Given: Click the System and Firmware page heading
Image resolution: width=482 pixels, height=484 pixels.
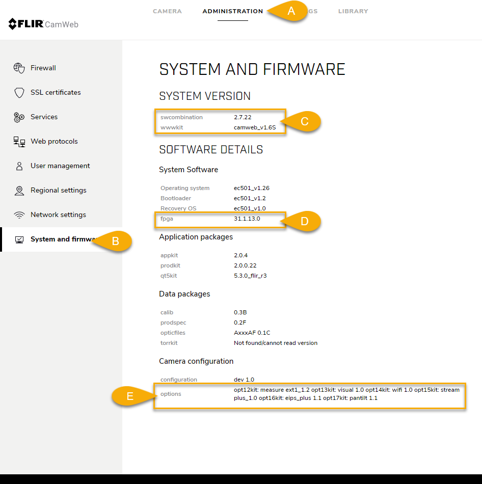Looking at the screenshot, I should [x=252, y=69].
